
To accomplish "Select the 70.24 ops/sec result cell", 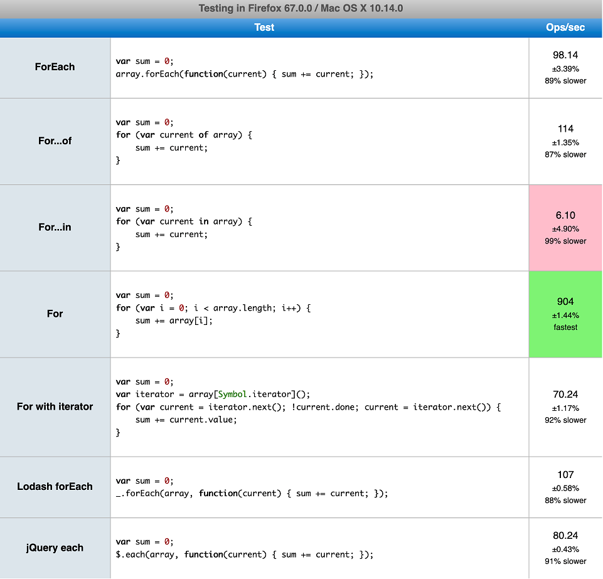I will (x=565, y=406).
